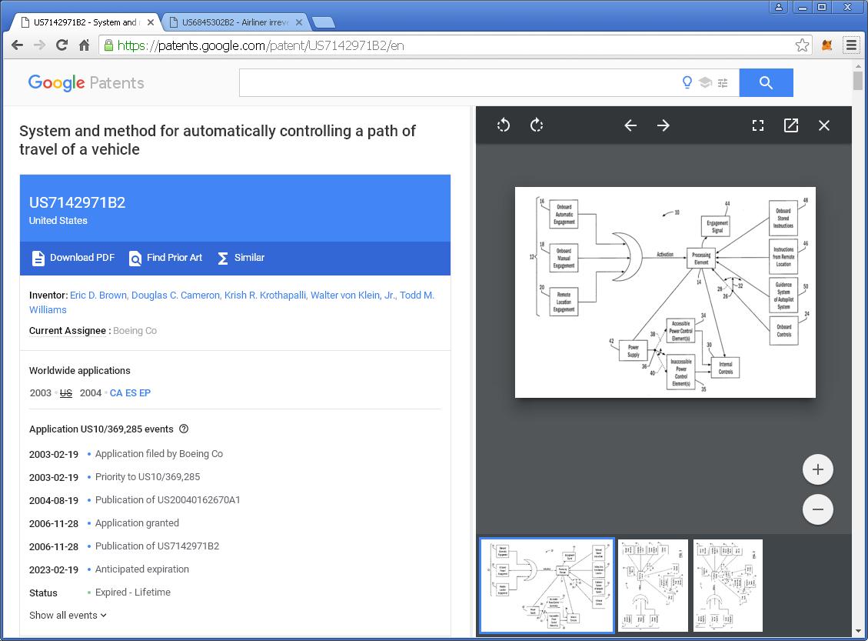Viewport: 868px width, 641px height.
Task: Open help icon next to application events
Action: (x=184, y=429)
